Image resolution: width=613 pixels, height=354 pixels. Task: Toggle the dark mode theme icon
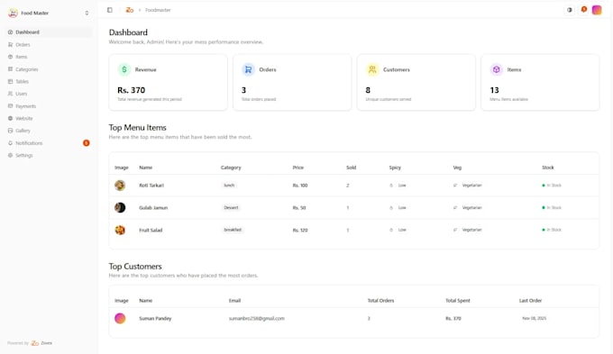(570, 10)
